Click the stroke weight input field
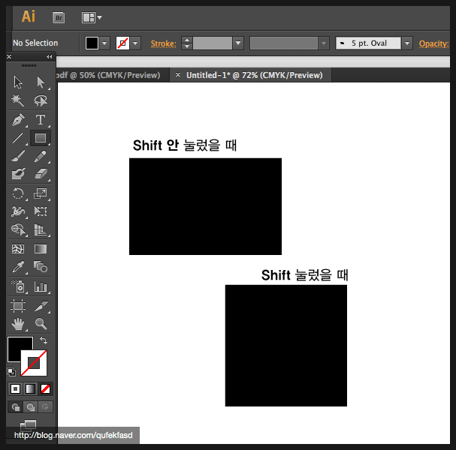This screenshot has height=450, width=456. (213, 43)
